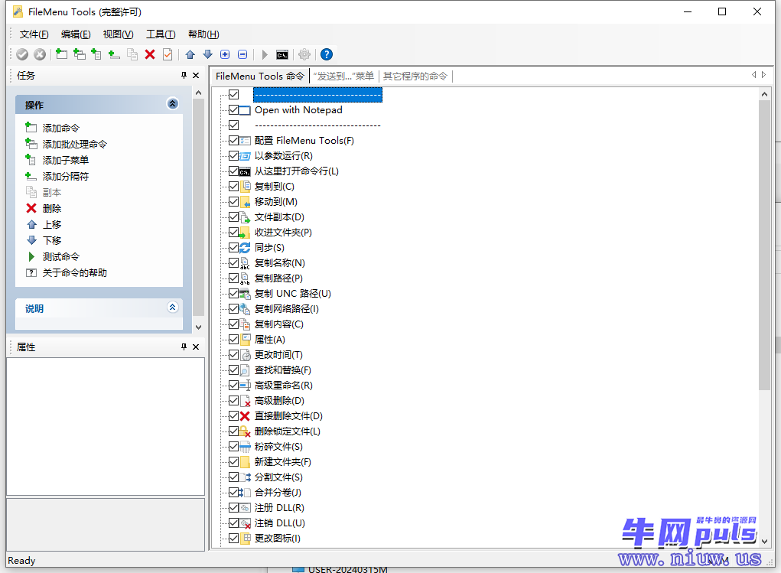781x573 pixels.
Task: Open help with the blue question mark icon
Action: [x=327, y=54]
